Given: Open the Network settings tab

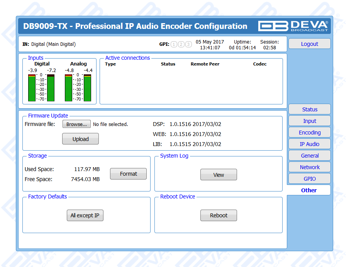Looking at the screenshot, I should coord(309,167).
